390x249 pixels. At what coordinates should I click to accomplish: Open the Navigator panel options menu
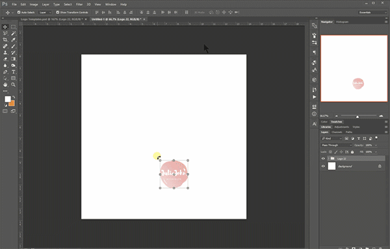(386, 22)
